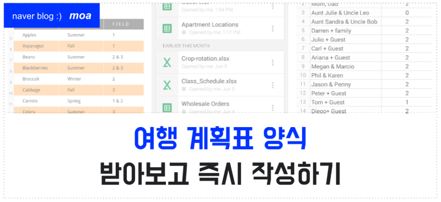The width and height of the screenshot is (441, 202).
Task: Click the 'EARLIER THIS MONTH' section label
Action: pyautogui.click(x=186, y=46)
